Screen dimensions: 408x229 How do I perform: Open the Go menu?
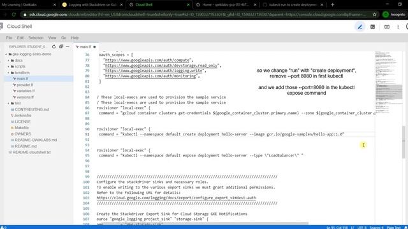(x=64, y=38)
